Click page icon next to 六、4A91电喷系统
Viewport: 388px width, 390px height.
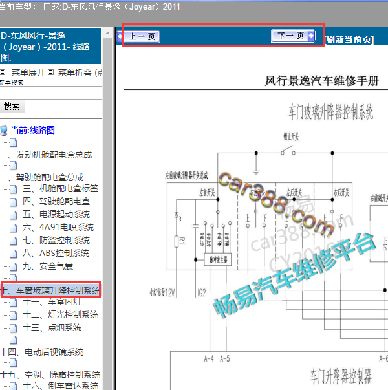coord(14,228)
